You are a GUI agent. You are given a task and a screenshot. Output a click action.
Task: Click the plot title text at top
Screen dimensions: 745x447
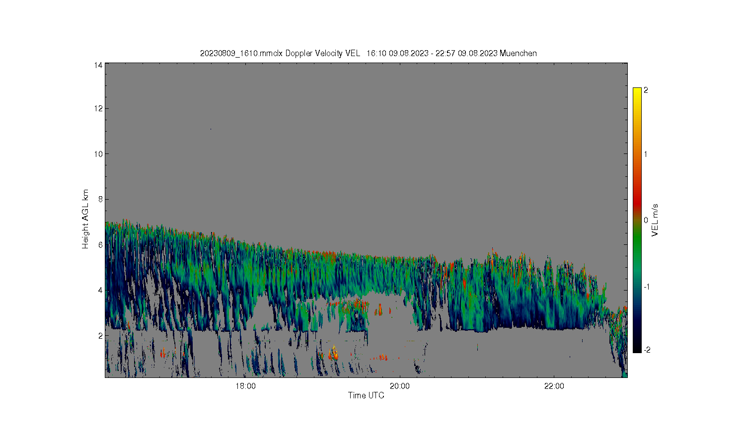coord(368,53)
